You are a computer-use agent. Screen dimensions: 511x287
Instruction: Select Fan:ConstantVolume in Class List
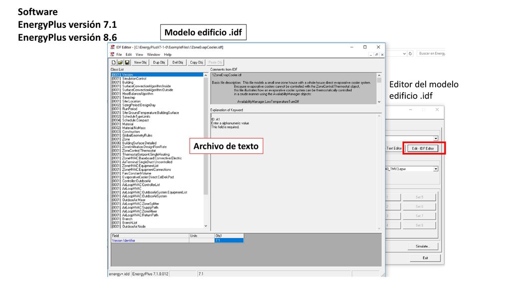137,173
